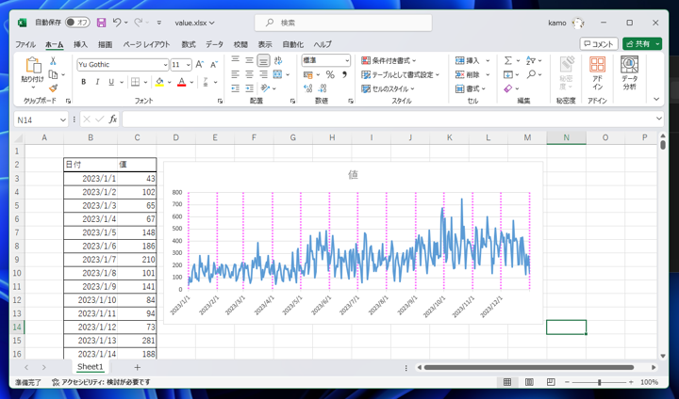
Task: Select the Format Painter brush icon
Action: pos(53,89)
